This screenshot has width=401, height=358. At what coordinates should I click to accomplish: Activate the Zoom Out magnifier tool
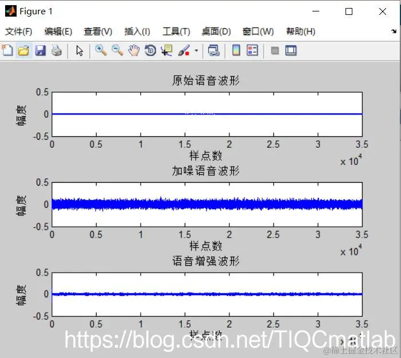pos(117,50)
